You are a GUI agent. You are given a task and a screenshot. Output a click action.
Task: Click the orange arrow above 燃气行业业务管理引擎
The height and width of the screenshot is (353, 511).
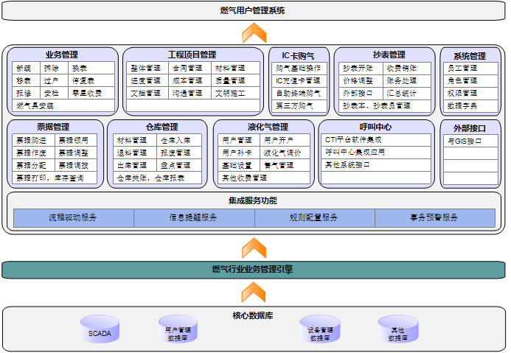(x=254, y=247)
